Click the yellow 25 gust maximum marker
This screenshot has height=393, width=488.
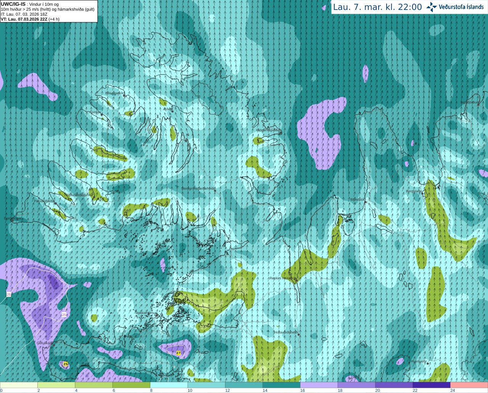coord(66,364)
